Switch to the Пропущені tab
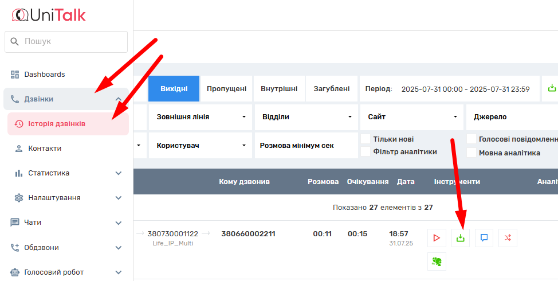558x281 pixels. tap(226, 89)
